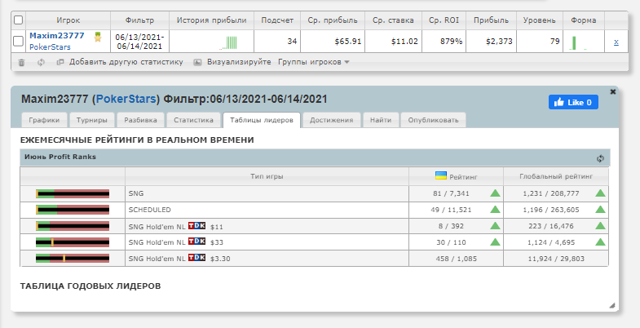Open the Опубликовать tab

[x=433, y=120]
